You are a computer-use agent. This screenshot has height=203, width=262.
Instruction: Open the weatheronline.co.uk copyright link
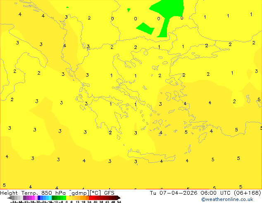227,199
